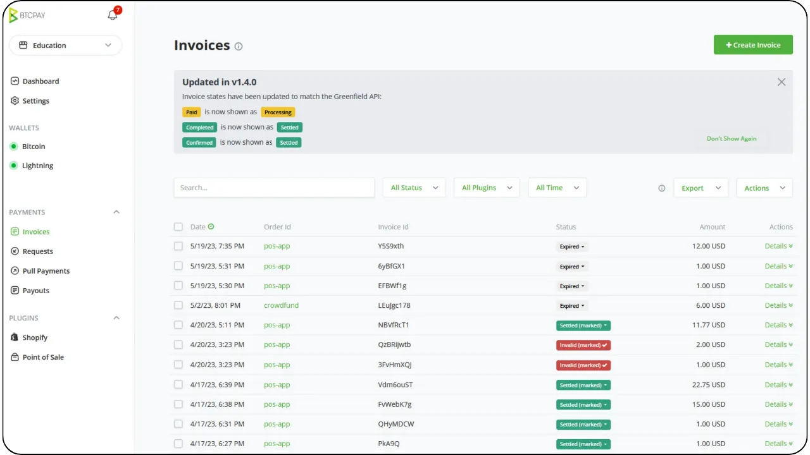Click the info icon next to Export
810x455 pixels.
[661, 188]
